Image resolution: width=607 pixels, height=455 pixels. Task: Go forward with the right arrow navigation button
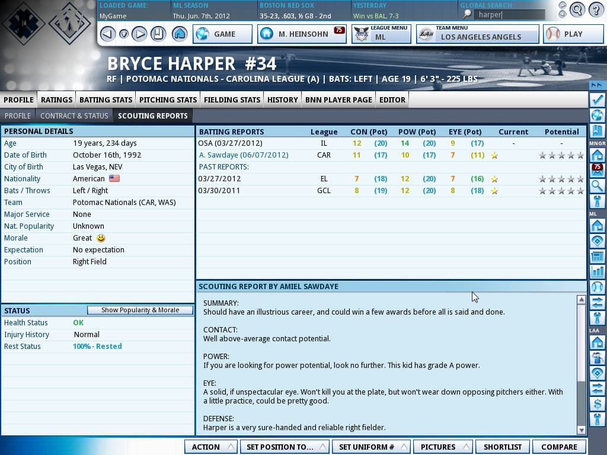click(x=139, y=34)
